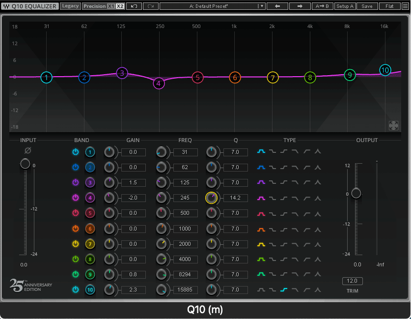Click the 12.0 TRIM value button

pos(352,281)
